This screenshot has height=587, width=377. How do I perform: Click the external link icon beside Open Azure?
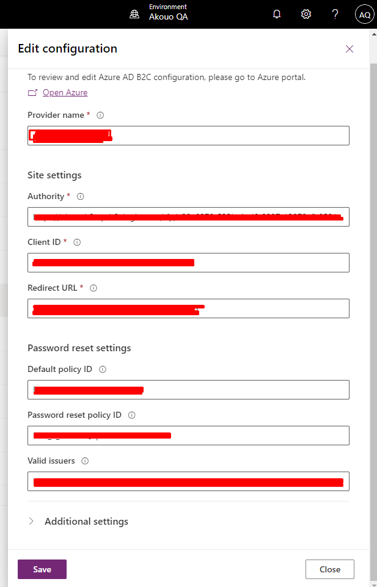point(34,92)
